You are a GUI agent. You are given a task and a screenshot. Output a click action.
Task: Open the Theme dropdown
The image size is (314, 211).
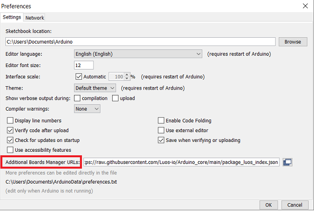click(95, 88)
